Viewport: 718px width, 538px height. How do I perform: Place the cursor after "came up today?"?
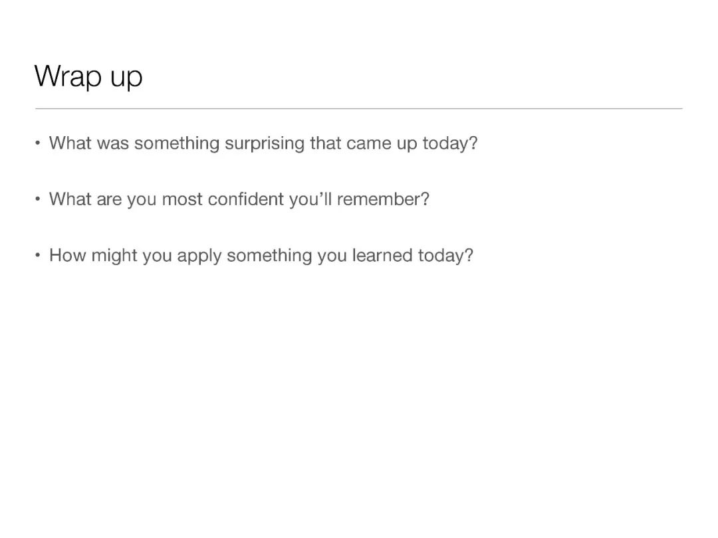pos(477,143)
